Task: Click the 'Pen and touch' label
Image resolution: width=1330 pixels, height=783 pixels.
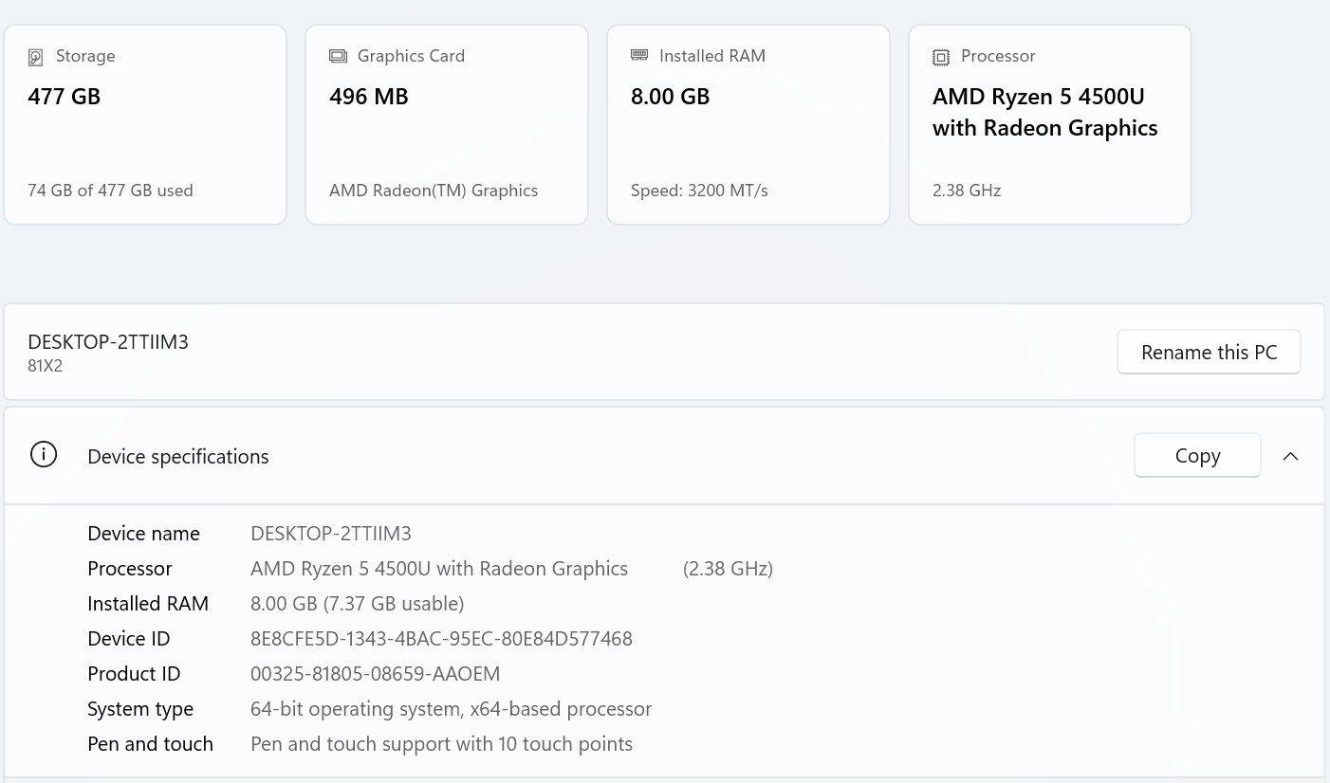Action: pyautogui.click(x=150, y=744)
